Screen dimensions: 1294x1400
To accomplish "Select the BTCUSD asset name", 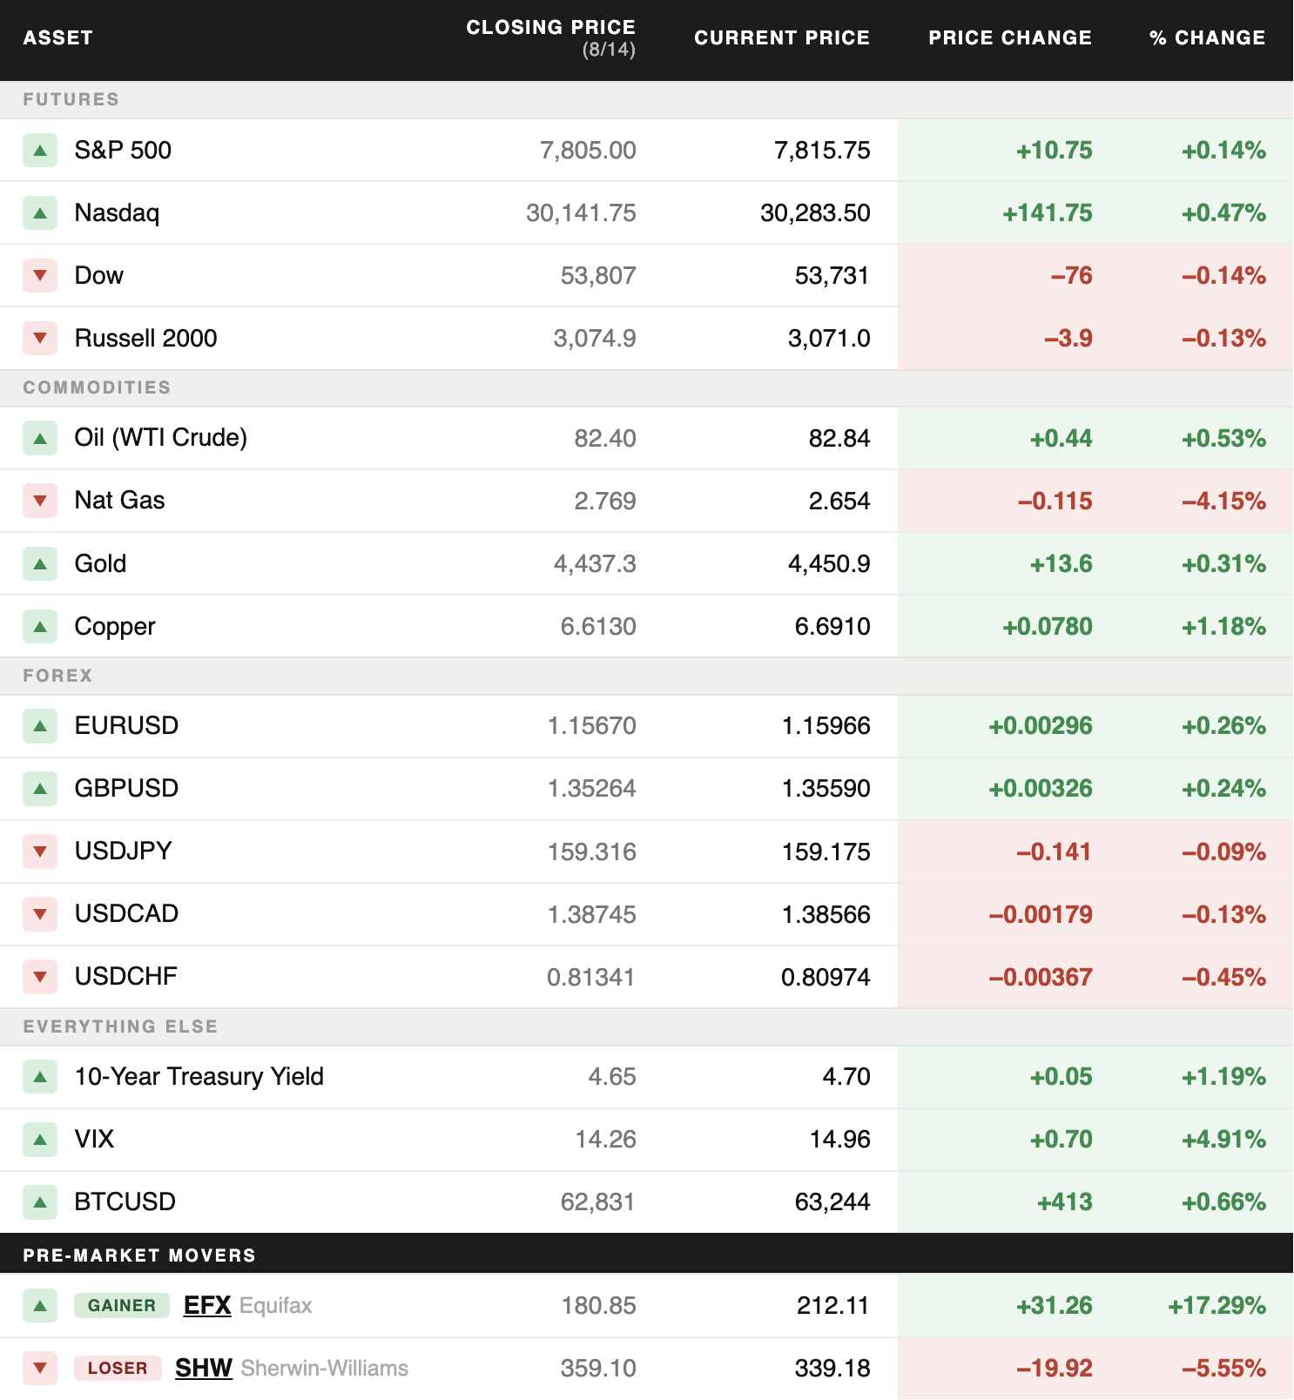I will (x=125, y=1201).
